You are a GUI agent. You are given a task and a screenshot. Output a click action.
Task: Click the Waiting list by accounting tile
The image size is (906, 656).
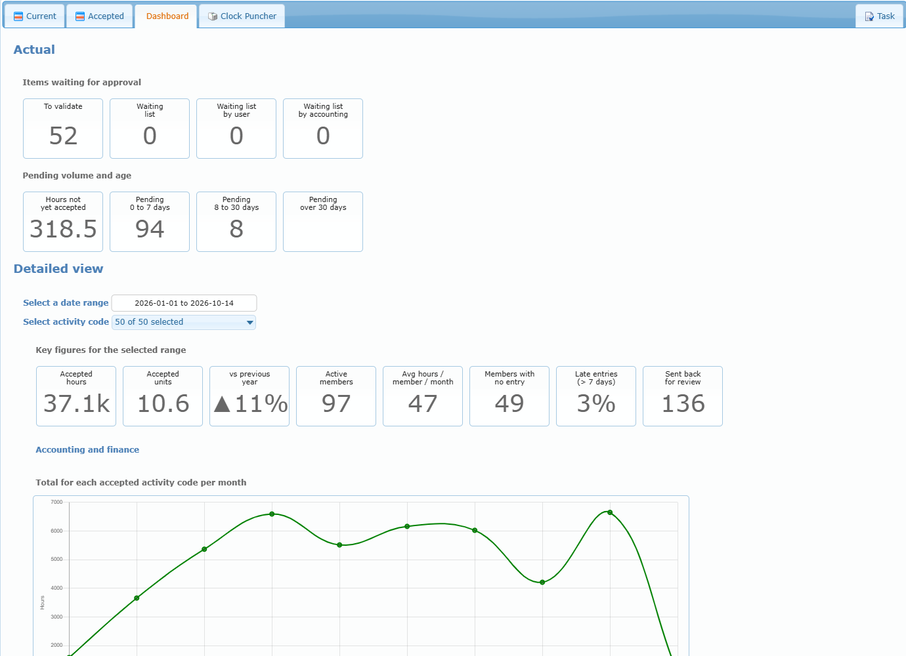pyautogui.click(x=323, y=129)
